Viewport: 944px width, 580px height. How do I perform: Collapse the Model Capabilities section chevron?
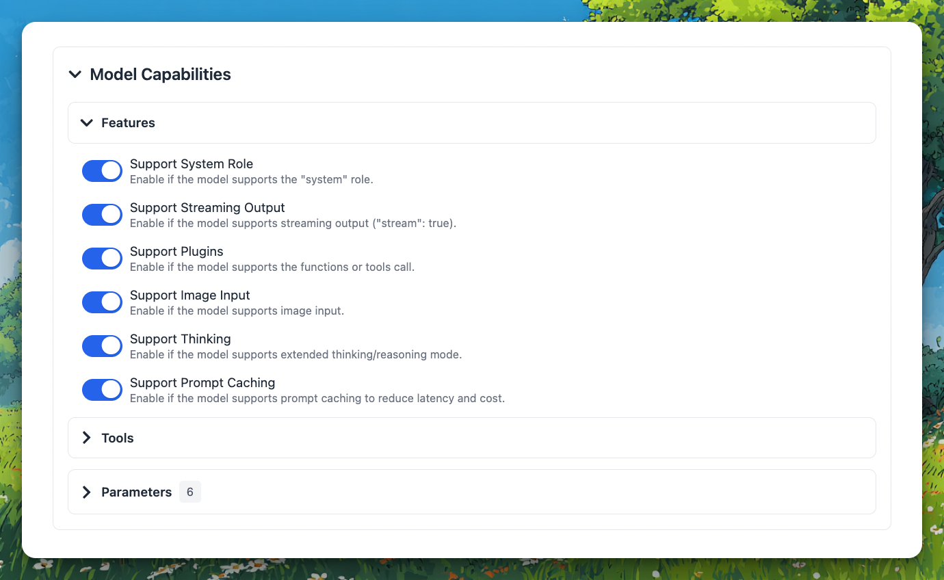(x=75, y=75)
